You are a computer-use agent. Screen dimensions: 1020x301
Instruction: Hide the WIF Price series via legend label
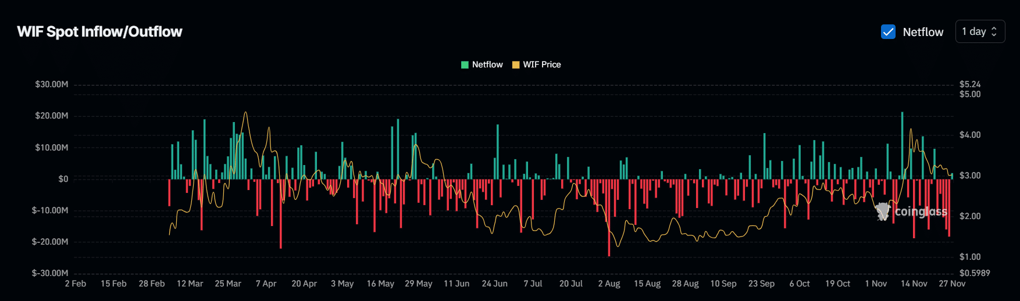(541, 64)
